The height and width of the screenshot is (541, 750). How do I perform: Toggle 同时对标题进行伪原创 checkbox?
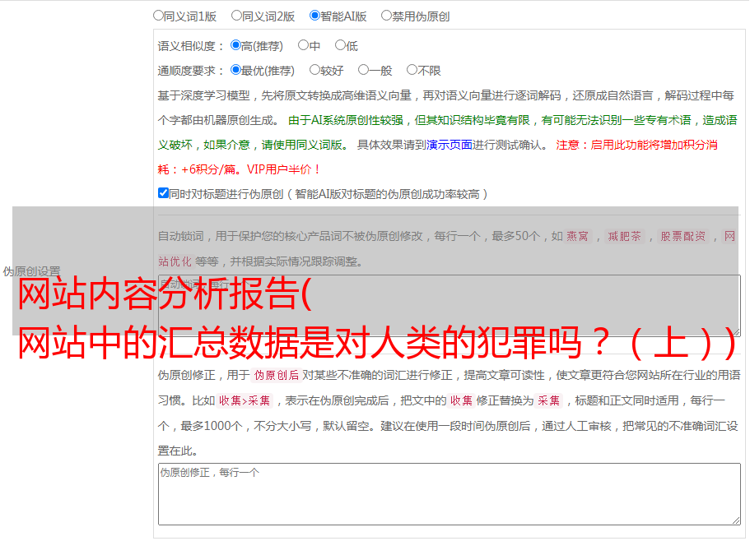pos(163,193)
